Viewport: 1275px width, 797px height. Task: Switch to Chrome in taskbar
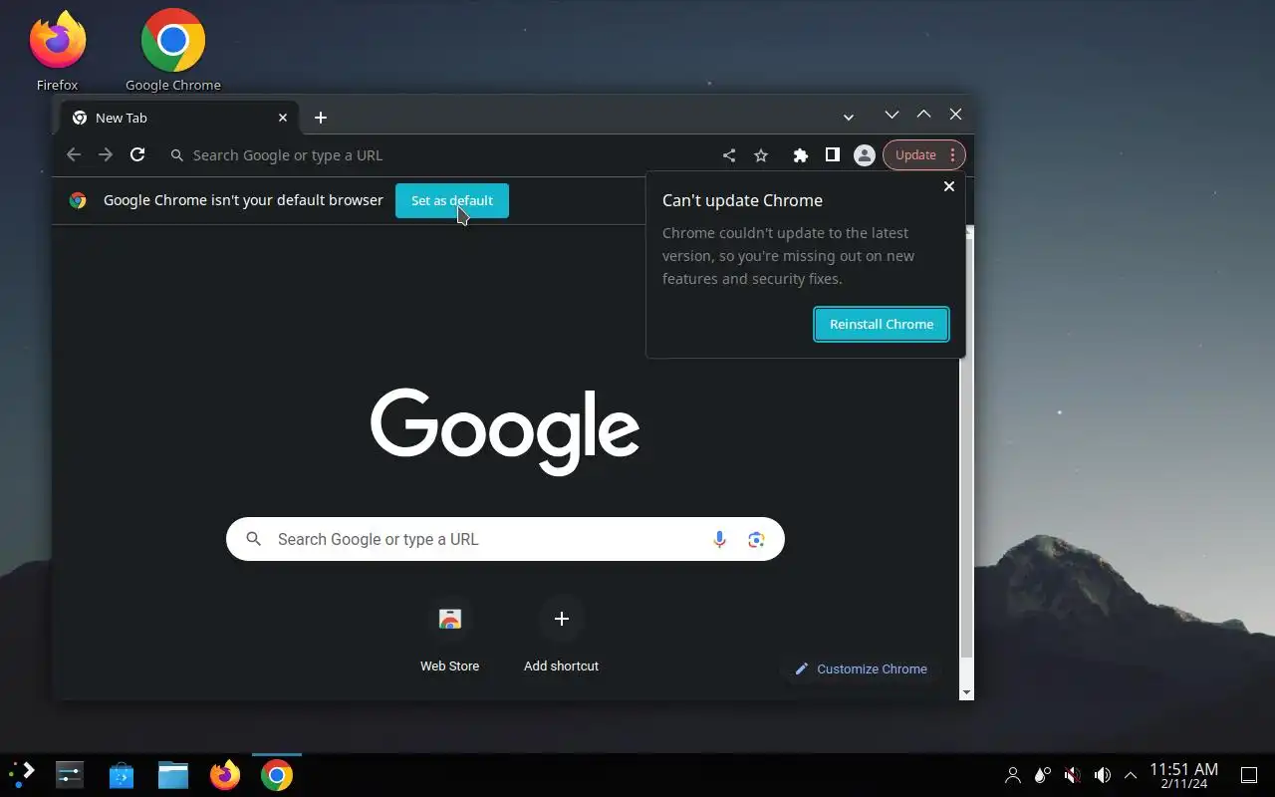(277, 775)
